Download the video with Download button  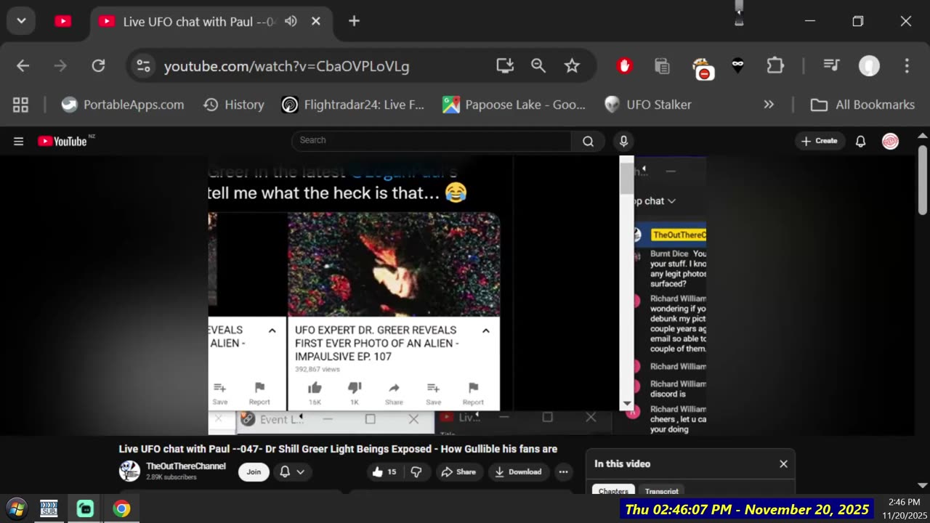coord(518,471)
